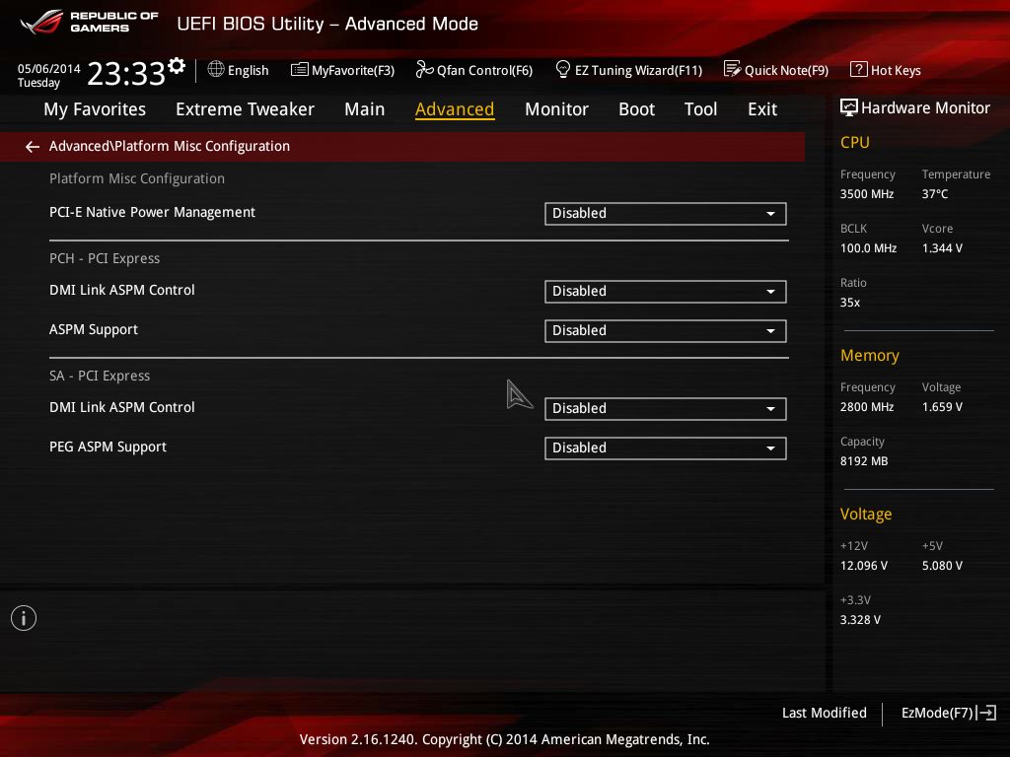
Task: Click CPU frequency value 3500 MHz
Action: click(867, 194)
